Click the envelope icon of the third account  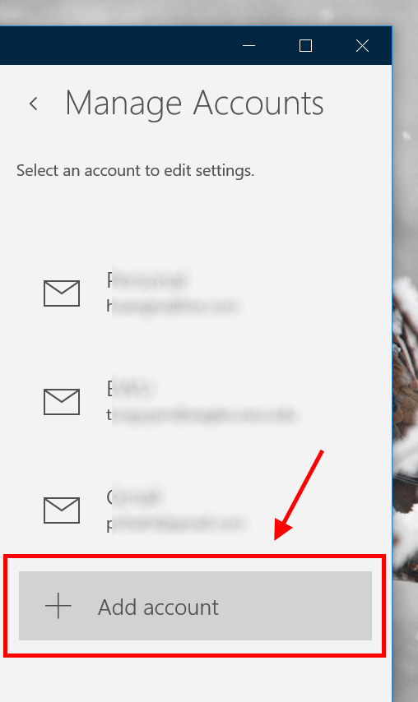62,510
